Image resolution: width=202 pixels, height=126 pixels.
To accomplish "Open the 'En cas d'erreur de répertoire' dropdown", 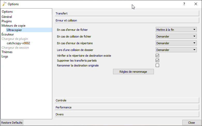I will point(176,43).
